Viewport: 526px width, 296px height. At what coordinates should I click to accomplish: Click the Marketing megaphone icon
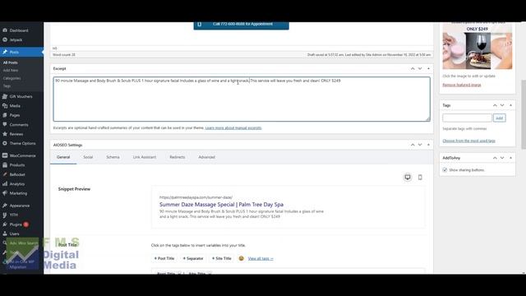pyautogui.click(x=5, y=193)
